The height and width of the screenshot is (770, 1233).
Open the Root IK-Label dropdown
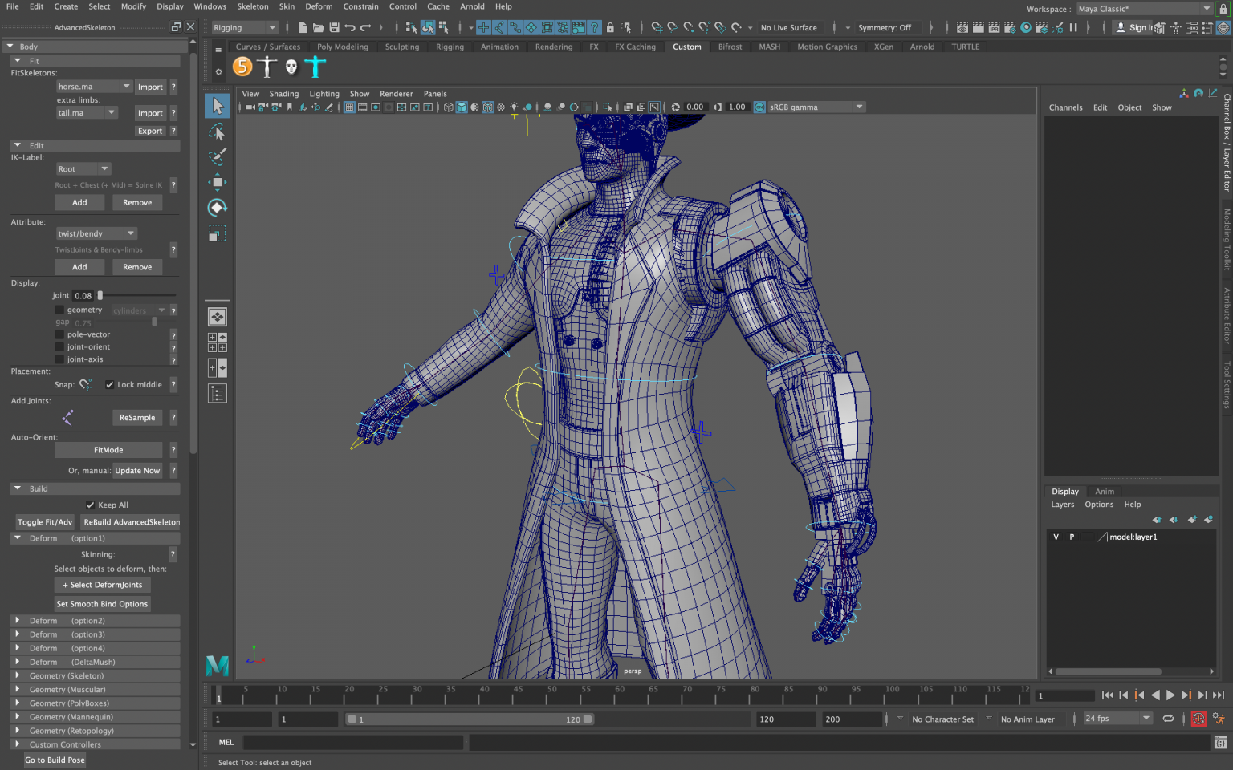83,169
